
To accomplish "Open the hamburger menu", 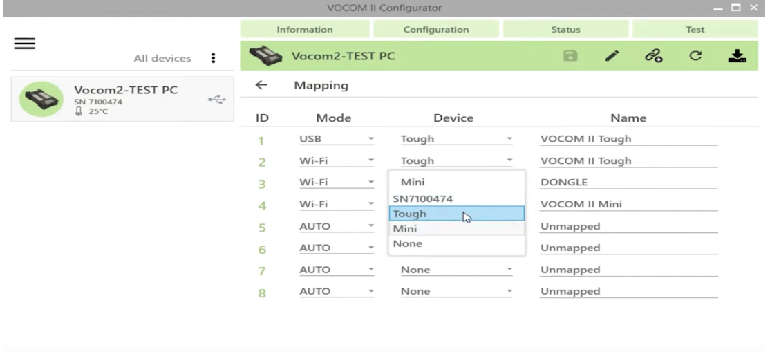I will tap(25, 44).
